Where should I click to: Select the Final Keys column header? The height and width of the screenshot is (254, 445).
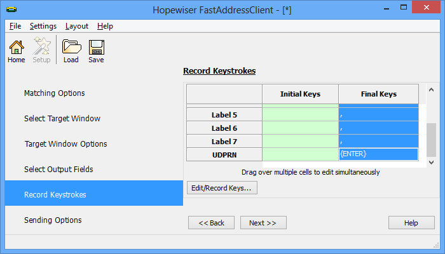pos(379,94)
